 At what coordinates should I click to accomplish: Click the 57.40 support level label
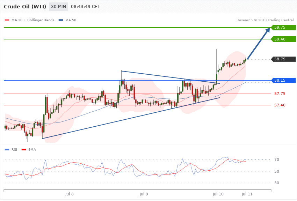pos(280,105)
